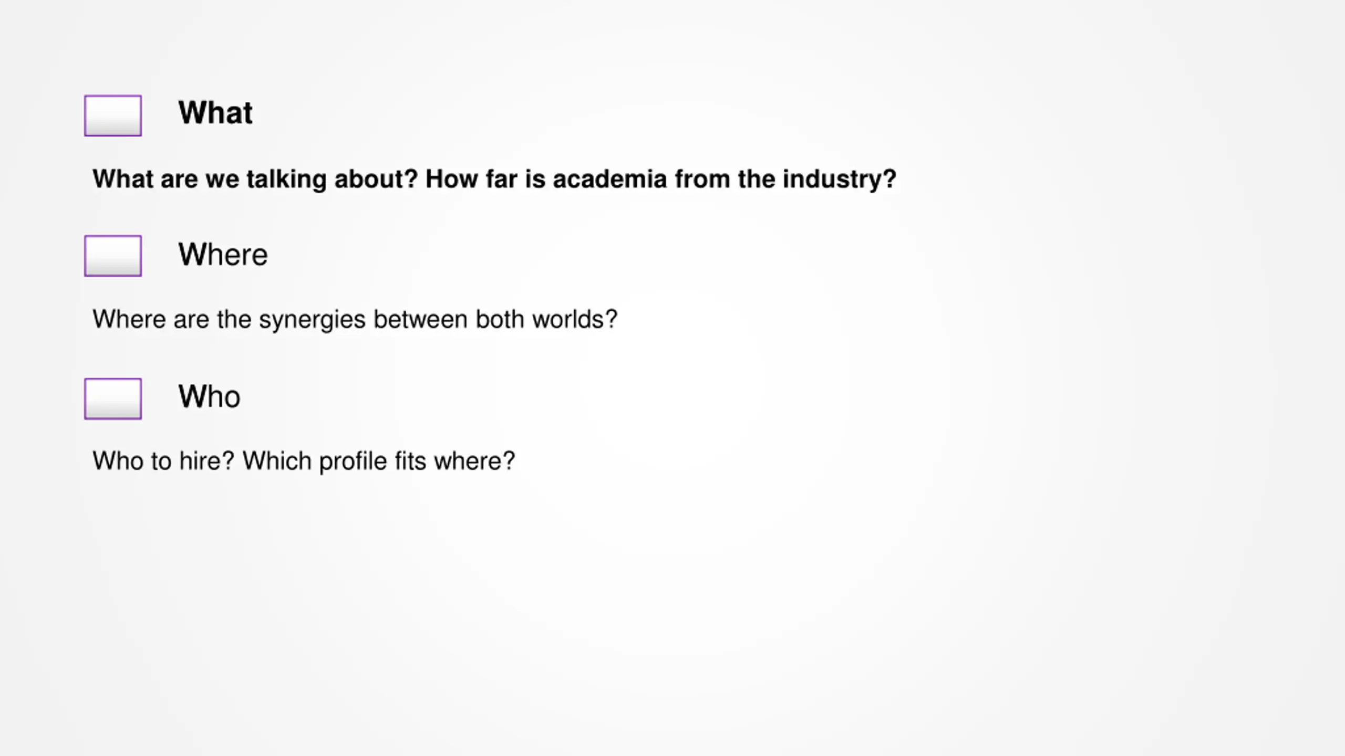The height and width of the screenshot is (756, 1345).
Task: Click the word 'industry?' in bold sentence
Action: [840, 180]
